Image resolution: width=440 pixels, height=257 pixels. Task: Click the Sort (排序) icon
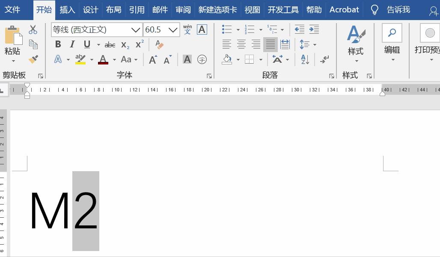pos(304,60)
